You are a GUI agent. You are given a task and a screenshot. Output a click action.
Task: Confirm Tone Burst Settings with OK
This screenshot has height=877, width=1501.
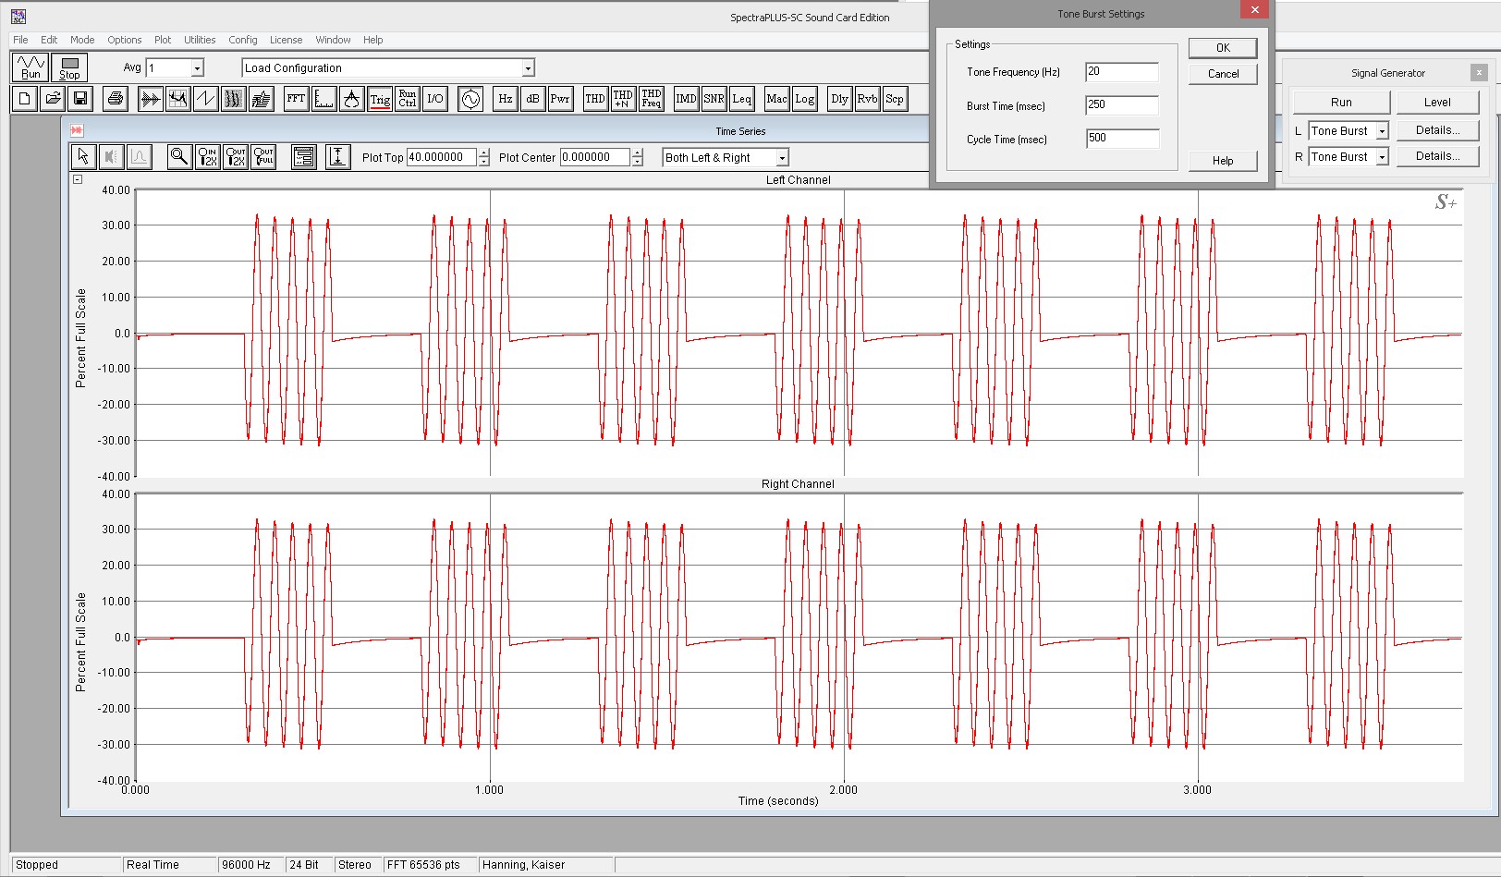point(1223,48)
